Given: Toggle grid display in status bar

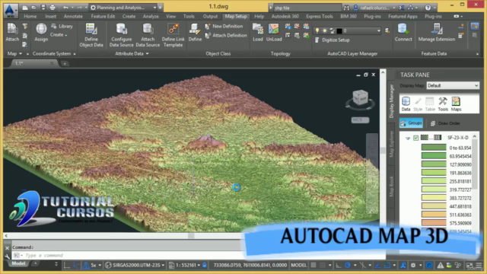Looking at the screenshot, I should (314, 266).
